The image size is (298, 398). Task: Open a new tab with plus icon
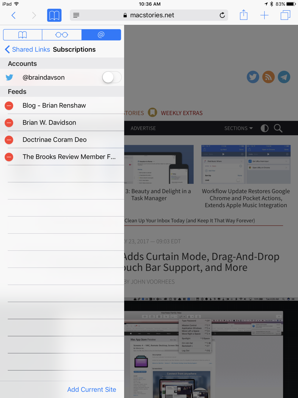coord(264,15)
